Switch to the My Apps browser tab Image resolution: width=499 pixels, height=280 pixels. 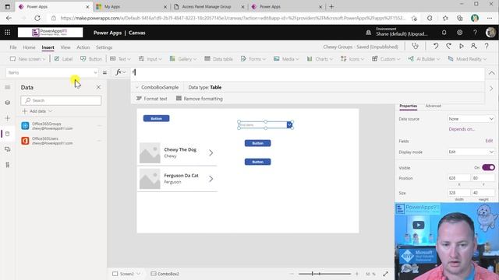131,7
